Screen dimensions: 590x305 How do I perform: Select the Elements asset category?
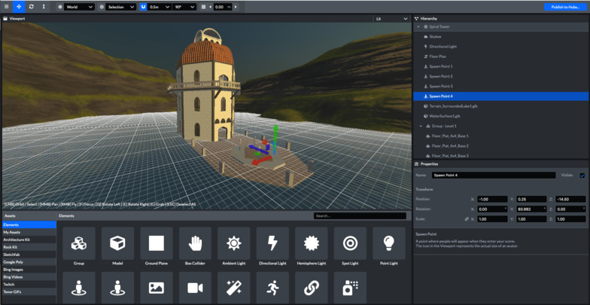coord(29,224)
